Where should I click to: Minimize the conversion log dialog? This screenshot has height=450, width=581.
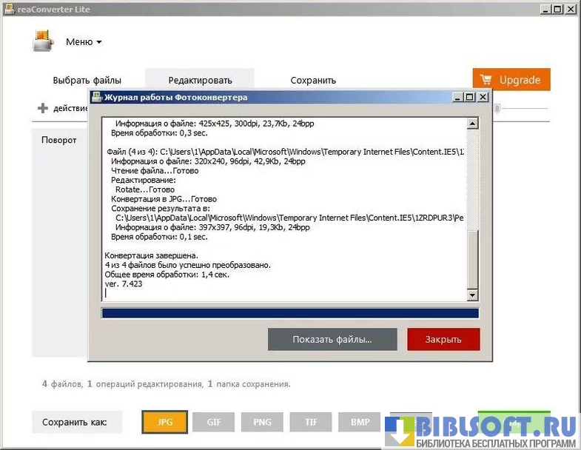(456, 97)
